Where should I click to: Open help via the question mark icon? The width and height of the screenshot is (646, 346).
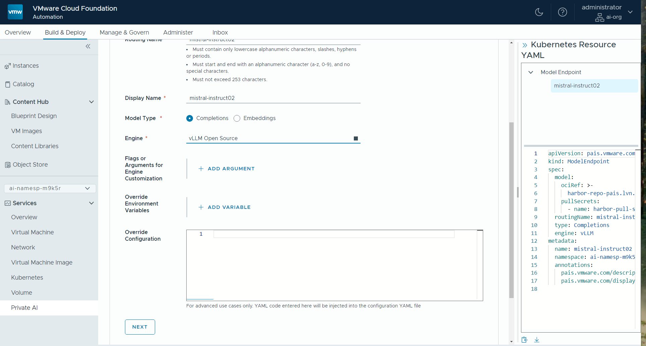coord(562,12)
